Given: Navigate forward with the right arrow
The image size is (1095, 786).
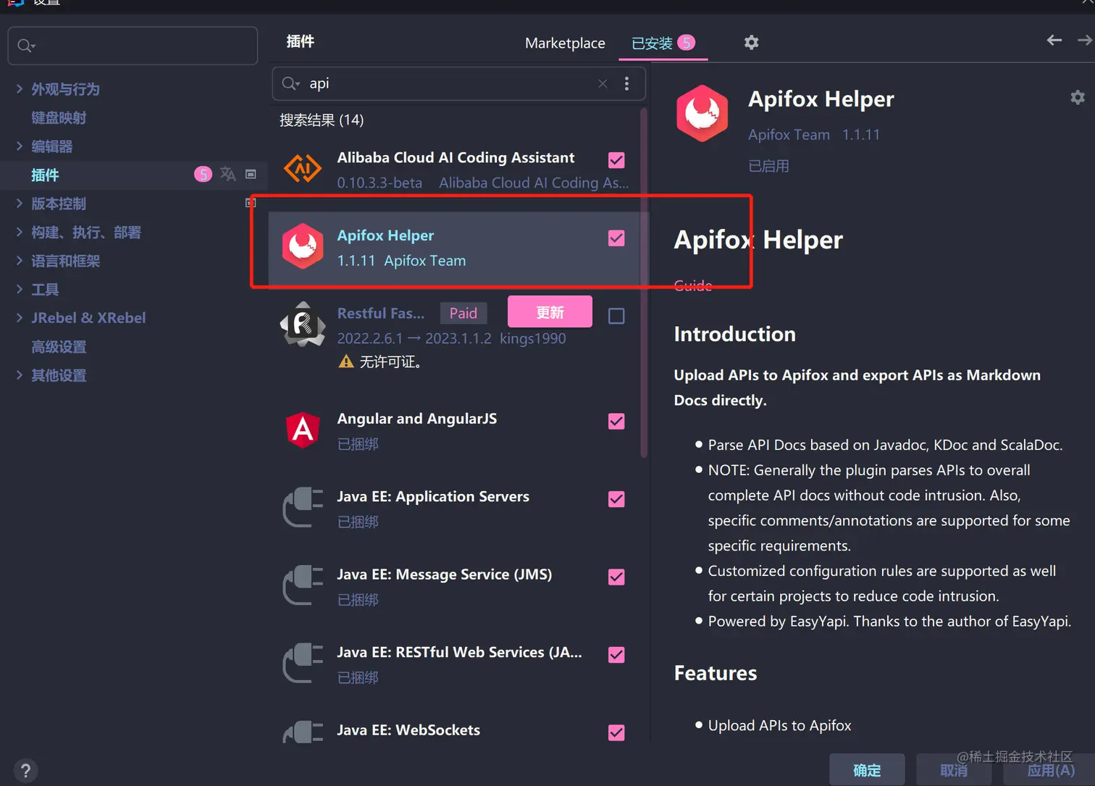Looking at the screenshot, I should click(1085, 41).
